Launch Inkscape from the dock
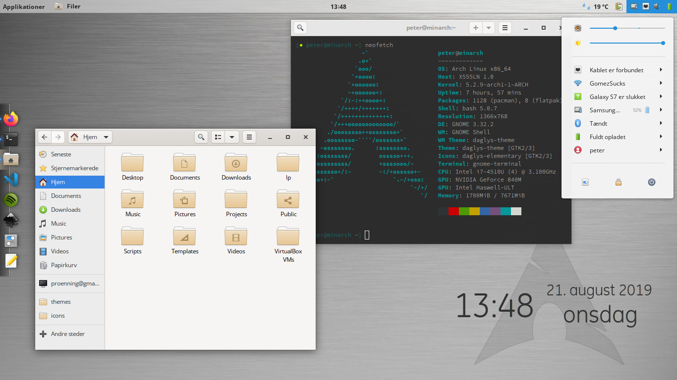The height and width of the screenshot is (380, 677). pos(11,220)
